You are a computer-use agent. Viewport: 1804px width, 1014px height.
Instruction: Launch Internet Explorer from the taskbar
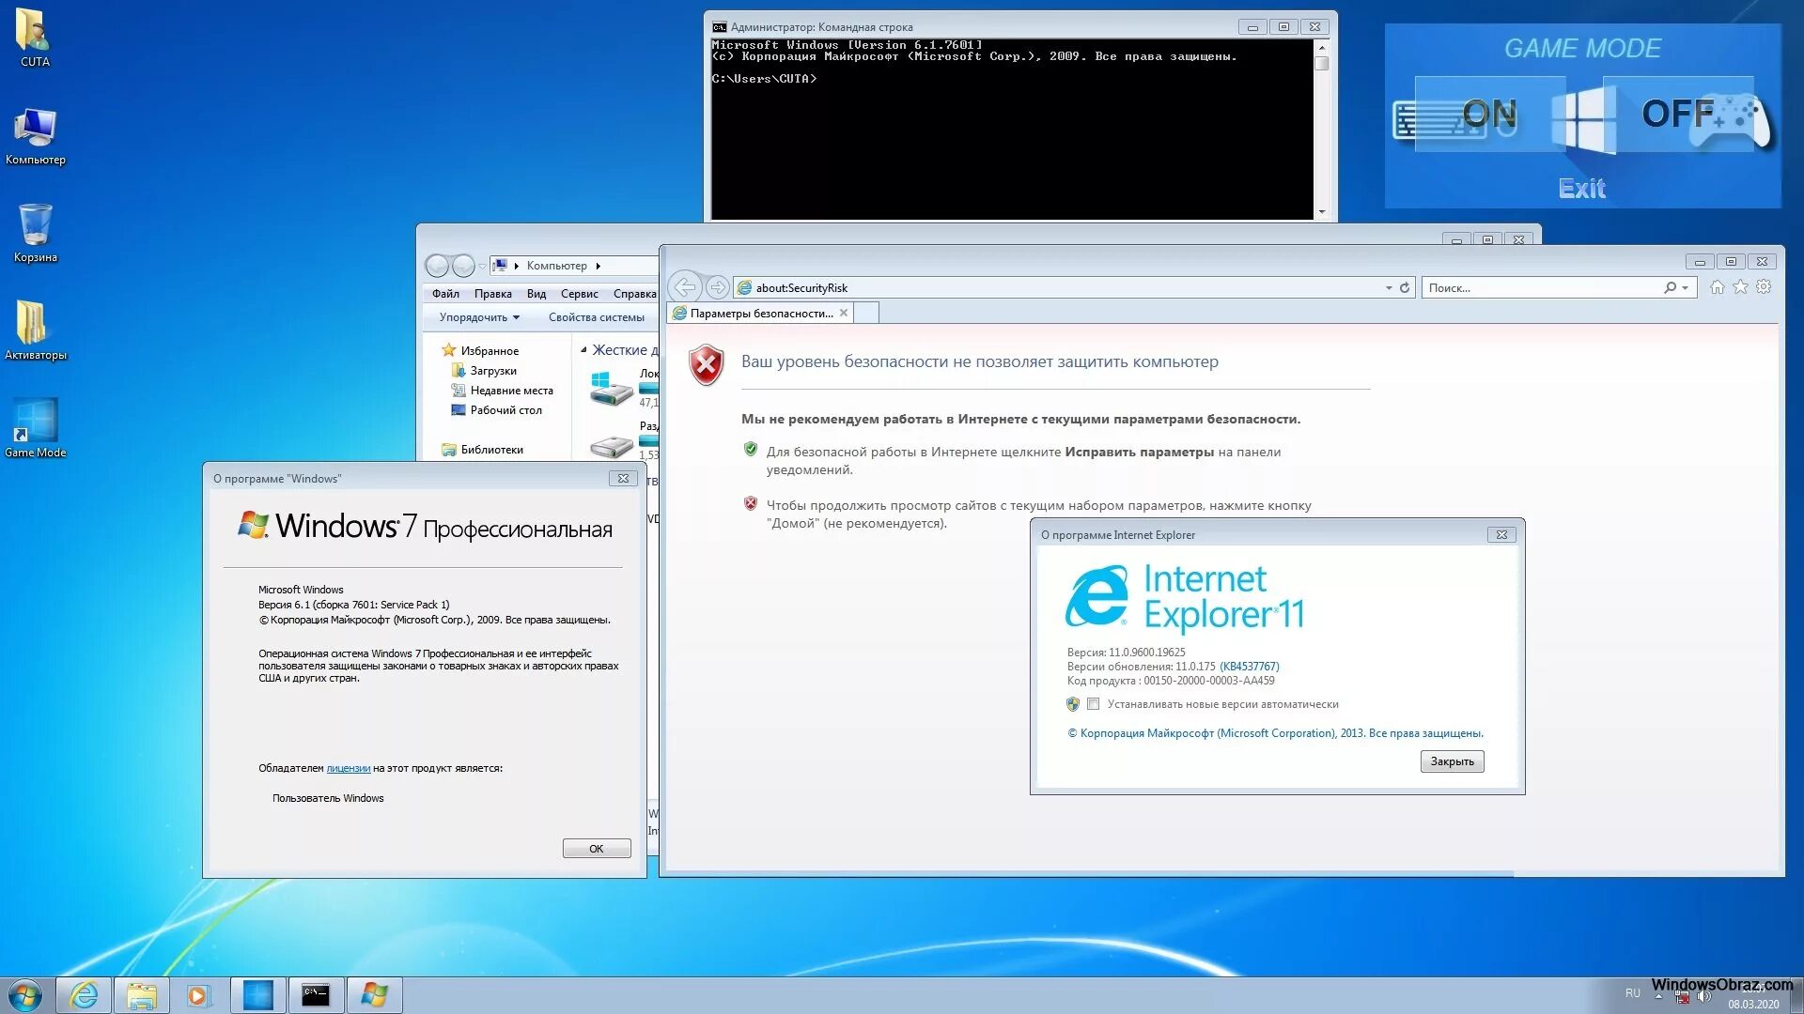85,995
